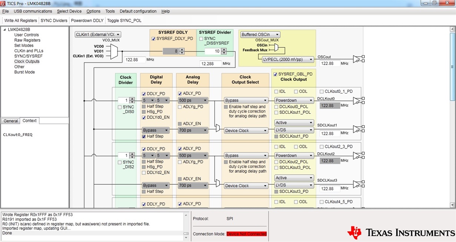Switch to the Context tab
456x242 pixels.
pos(30,120)
